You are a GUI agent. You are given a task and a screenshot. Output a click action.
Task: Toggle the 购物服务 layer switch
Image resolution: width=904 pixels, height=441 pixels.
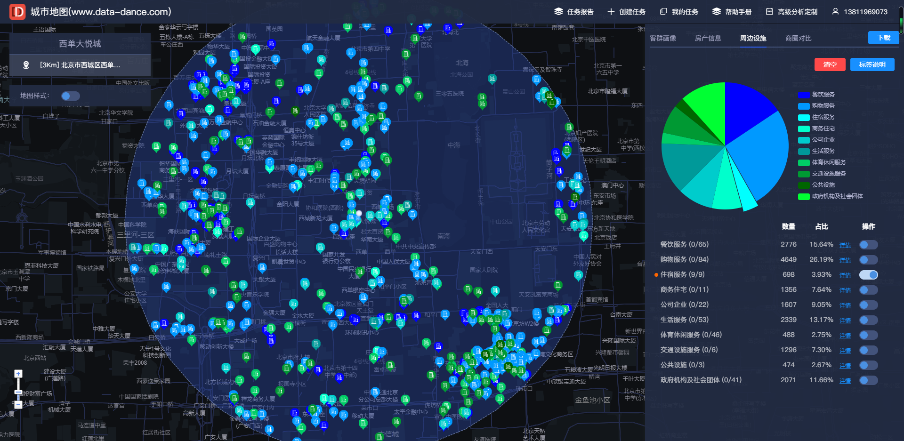pos(868,260)
